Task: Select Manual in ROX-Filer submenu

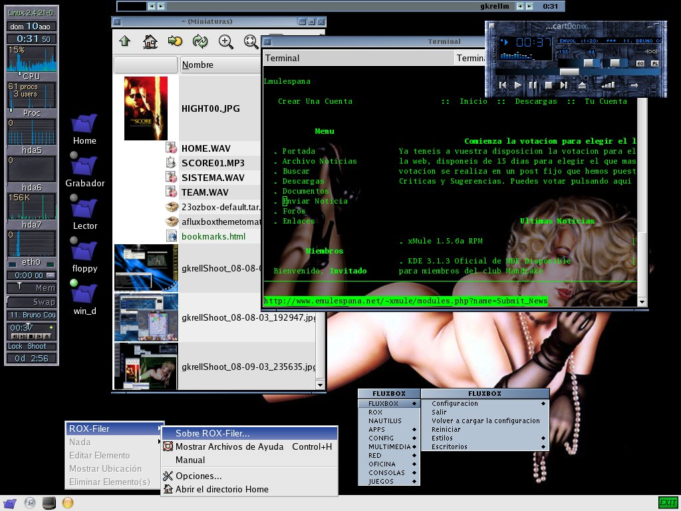Action: click(250, 460)
